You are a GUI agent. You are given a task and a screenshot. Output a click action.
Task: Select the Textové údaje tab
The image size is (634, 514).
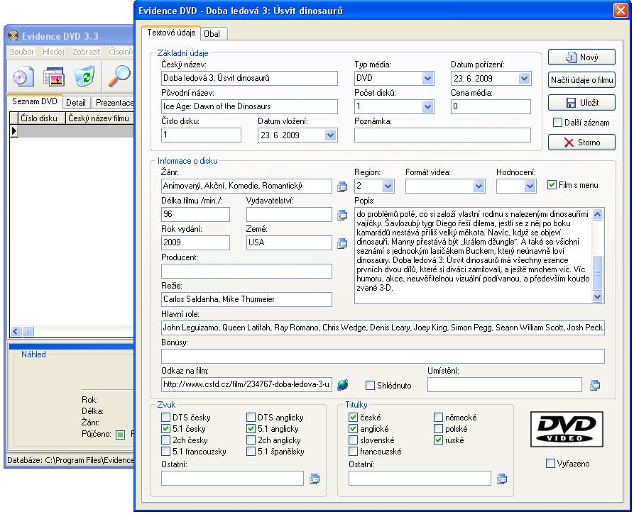click(x=171, y=33)
